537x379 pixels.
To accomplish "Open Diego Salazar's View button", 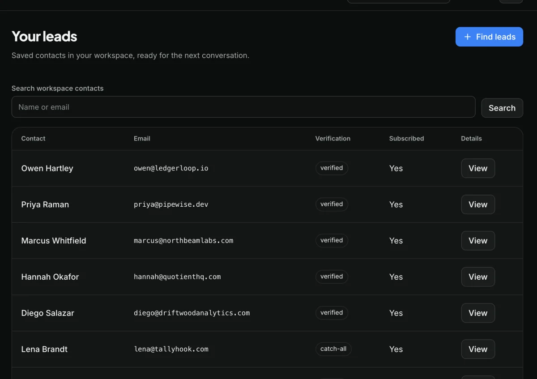I will (478, 313).
